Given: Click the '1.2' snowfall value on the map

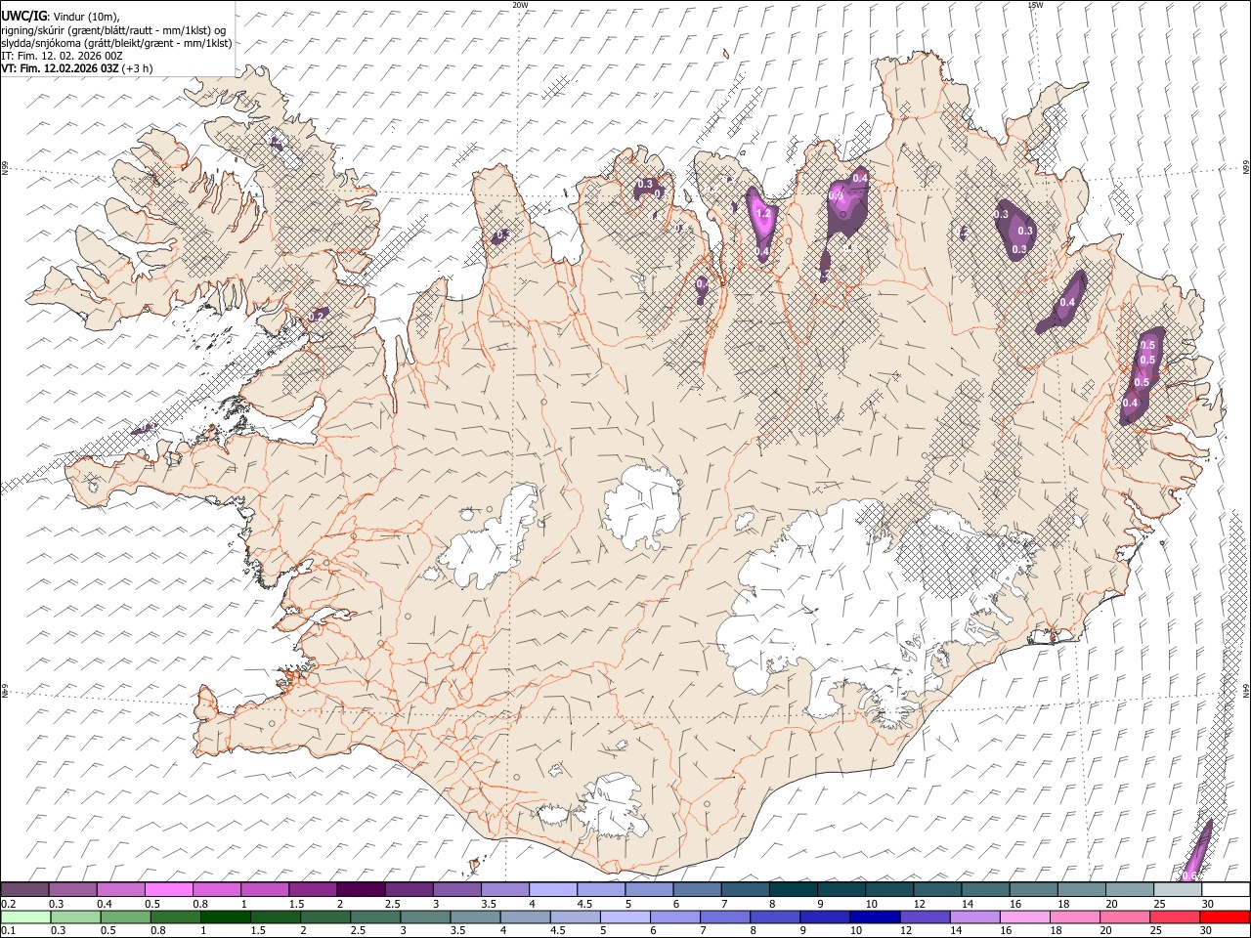Looking at the screenshot, I should pos(764,213).
